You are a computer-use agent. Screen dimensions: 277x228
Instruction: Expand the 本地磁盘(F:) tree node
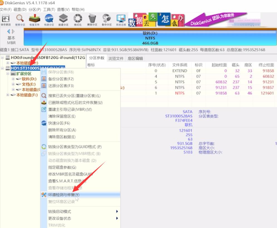click(8, 95)
